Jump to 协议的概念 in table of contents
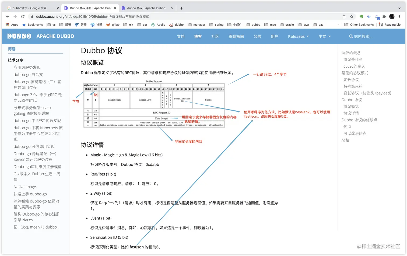 click(351, 53)
